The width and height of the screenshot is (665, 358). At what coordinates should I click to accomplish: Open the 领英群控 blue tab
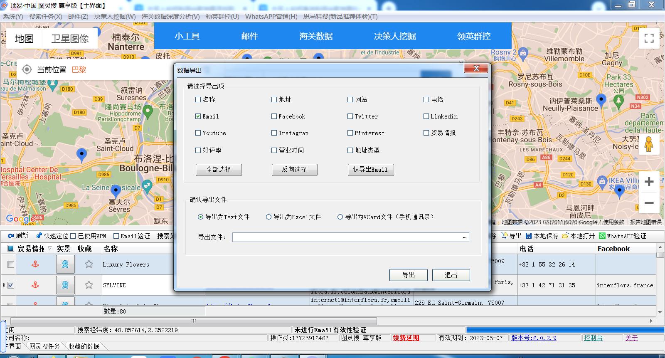(x=474, y=36)
